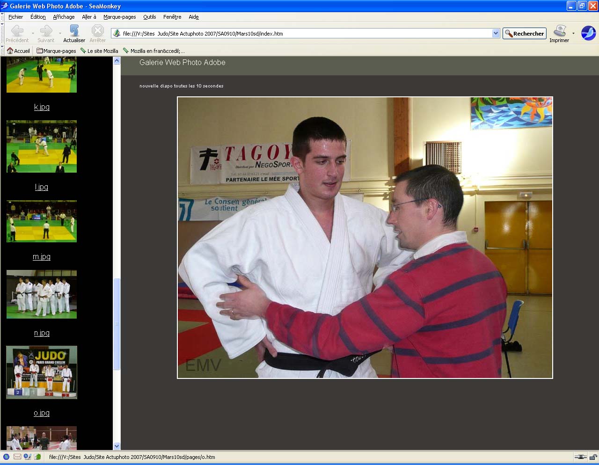This screenshot has width=599, height=465.
Task: Select the team lineup thumbnail above n.jpg
Action: pos(42,294)
